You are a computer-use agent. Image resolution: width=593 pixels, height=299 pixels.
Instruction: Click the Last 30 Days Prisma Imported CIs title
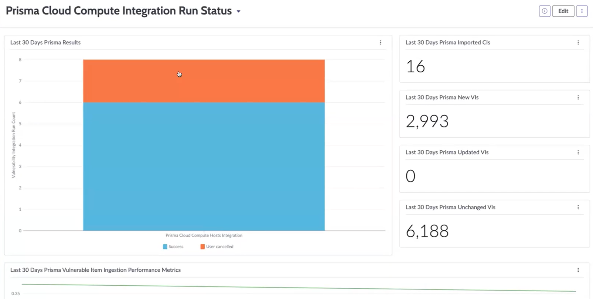(x=448, y=42)
